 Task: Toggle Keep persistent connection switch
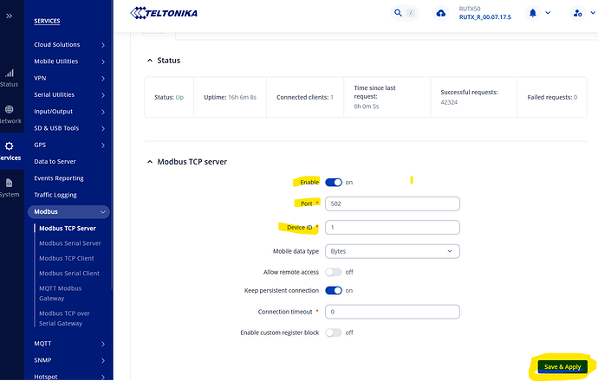(334, 291)
